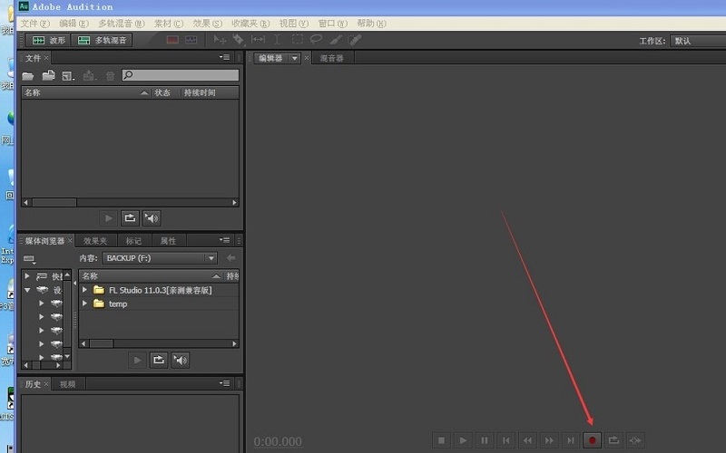Select the Spot Healing Brush tool
The height and width of the screenshot is (453, 726).
[x=355, y=40]
